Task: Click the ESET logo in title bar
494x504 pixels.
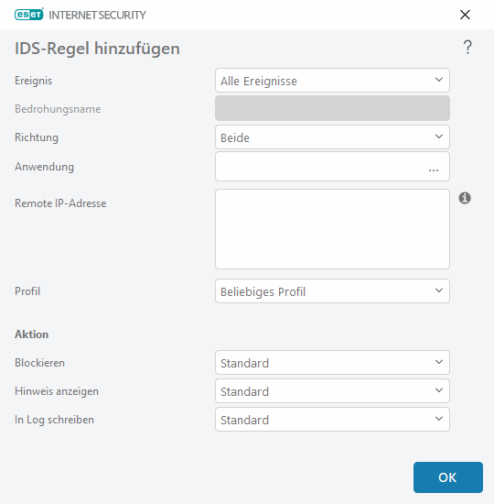Action: 29,15
